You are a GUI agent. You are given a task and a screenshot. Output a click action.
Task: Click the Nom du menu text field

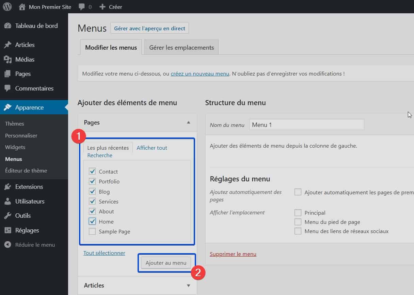pyautogui.click(x=306, y=125)
